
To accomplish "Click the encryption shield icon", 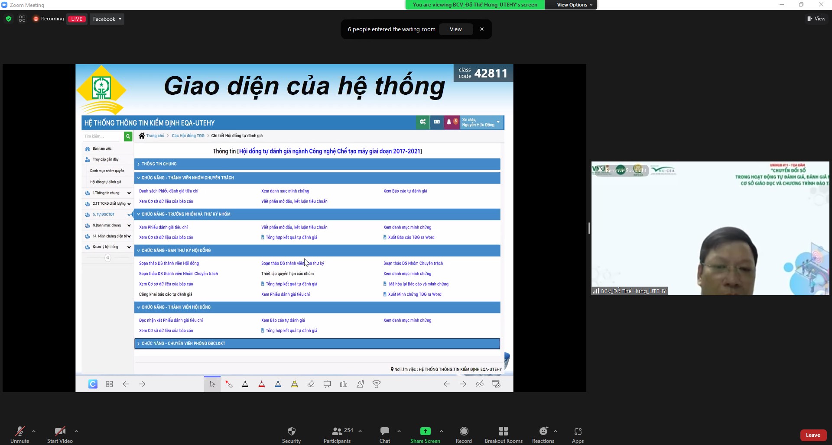I will tap(9, 19).
